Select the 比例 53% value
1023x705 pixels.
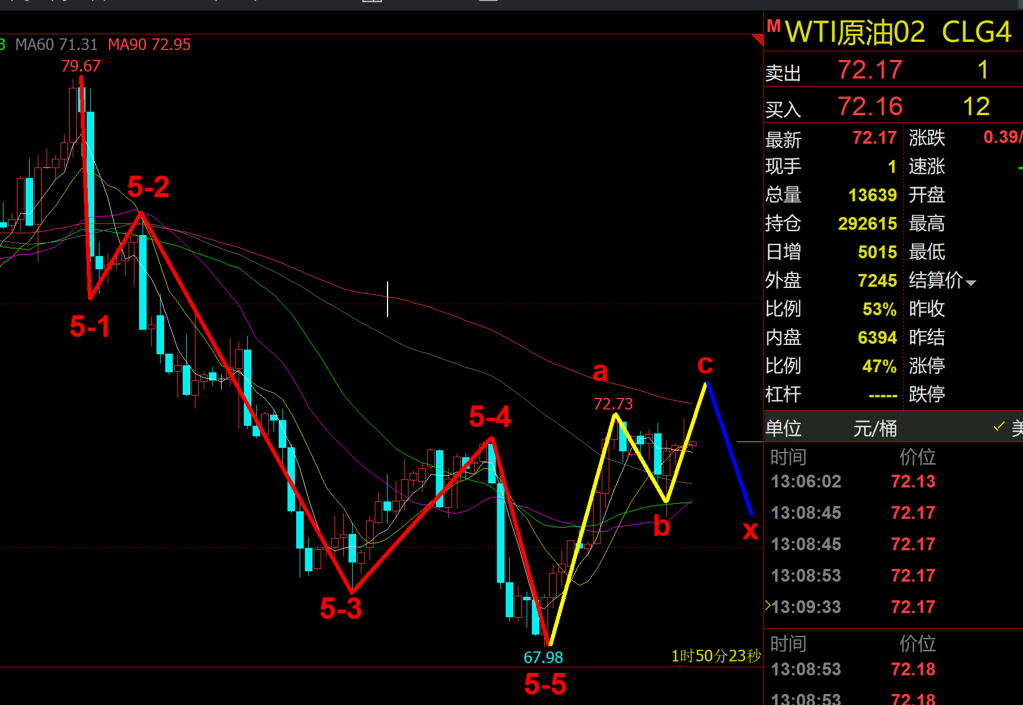pos(880,309)
